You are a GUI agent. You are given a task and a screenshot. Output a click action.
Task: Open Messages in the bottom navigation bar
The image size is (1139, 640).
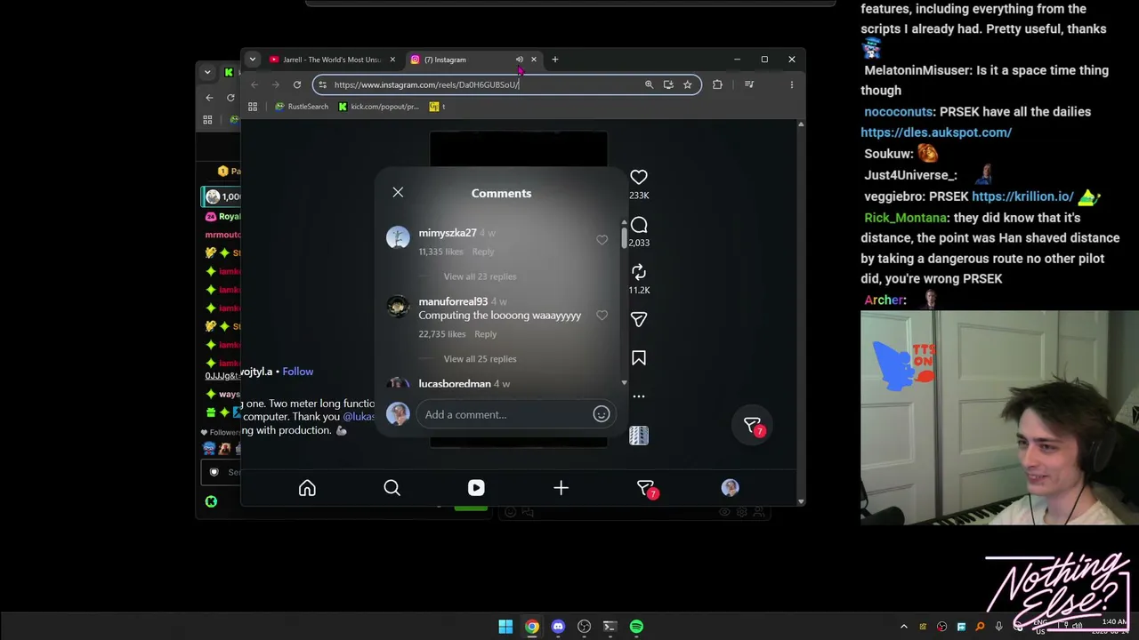click(646, 488)
